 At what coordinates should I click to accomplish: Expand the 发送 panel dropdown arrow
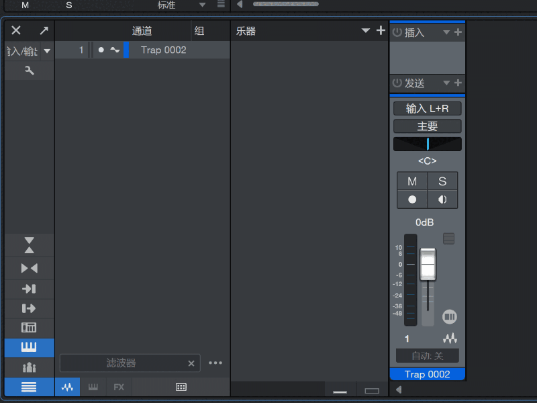click(446, 83)
